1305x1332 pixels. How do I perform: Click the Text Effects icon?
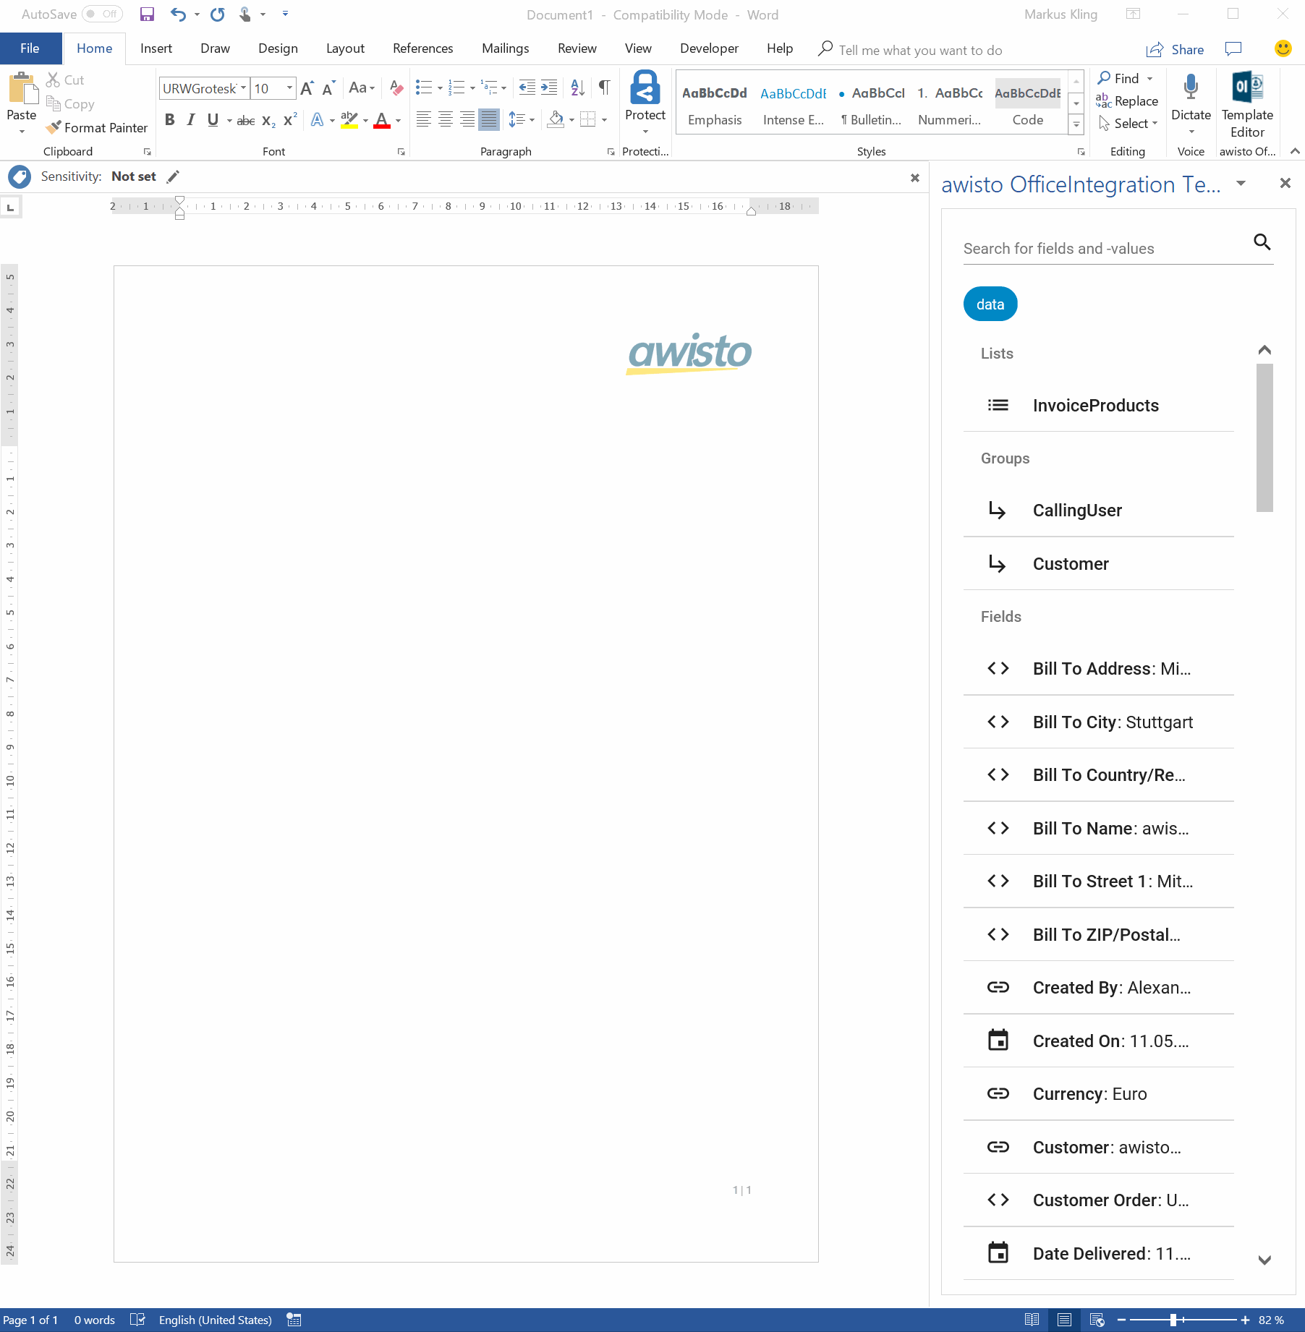coord(317,120)
